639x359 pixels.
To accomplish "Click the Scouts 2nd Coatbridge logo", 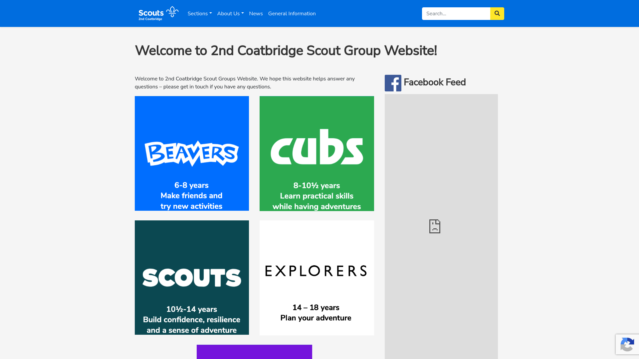I will [x=158, y=13].
